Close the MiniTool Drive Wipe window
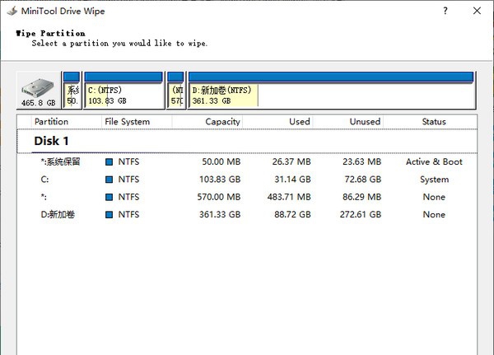 point(477,11)
